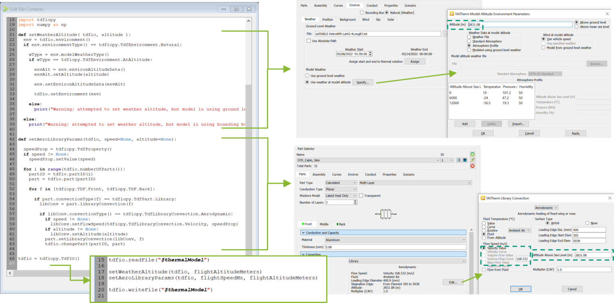614x303 pixels.
Task: Maximize the Edit File Contents window
Action: pyautogui.click(x=236, y=8)
